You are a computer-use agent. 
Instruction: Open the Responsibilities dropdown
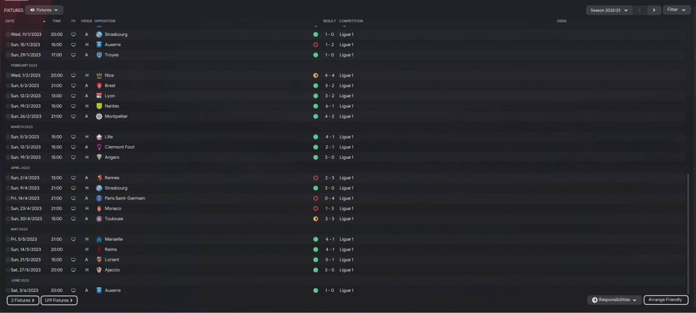pos(614,300)
